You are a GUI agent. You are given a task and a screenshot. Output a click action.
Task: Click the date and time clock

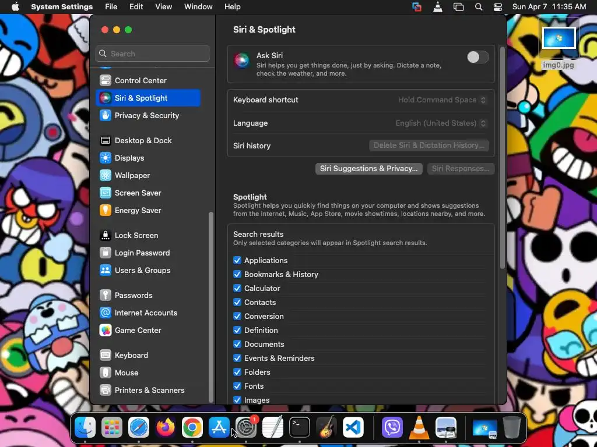[549, 7]
